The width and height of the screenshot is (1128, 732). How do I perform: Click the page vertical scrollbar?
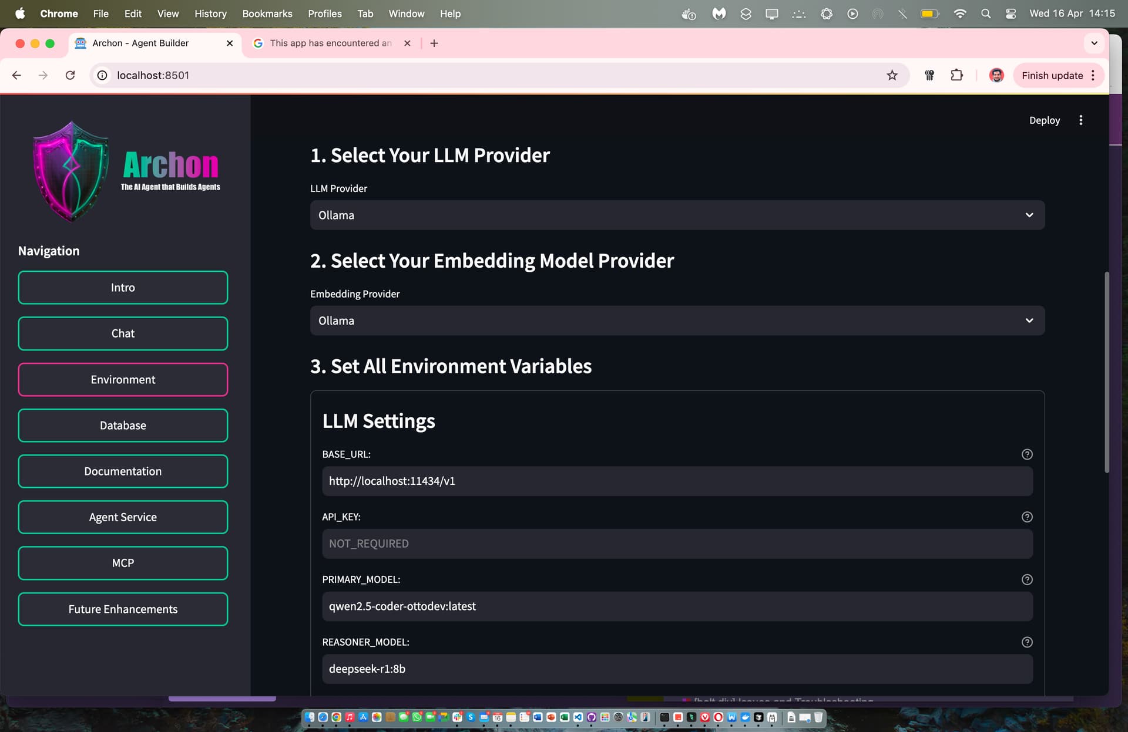click(x=1107, y=372)
